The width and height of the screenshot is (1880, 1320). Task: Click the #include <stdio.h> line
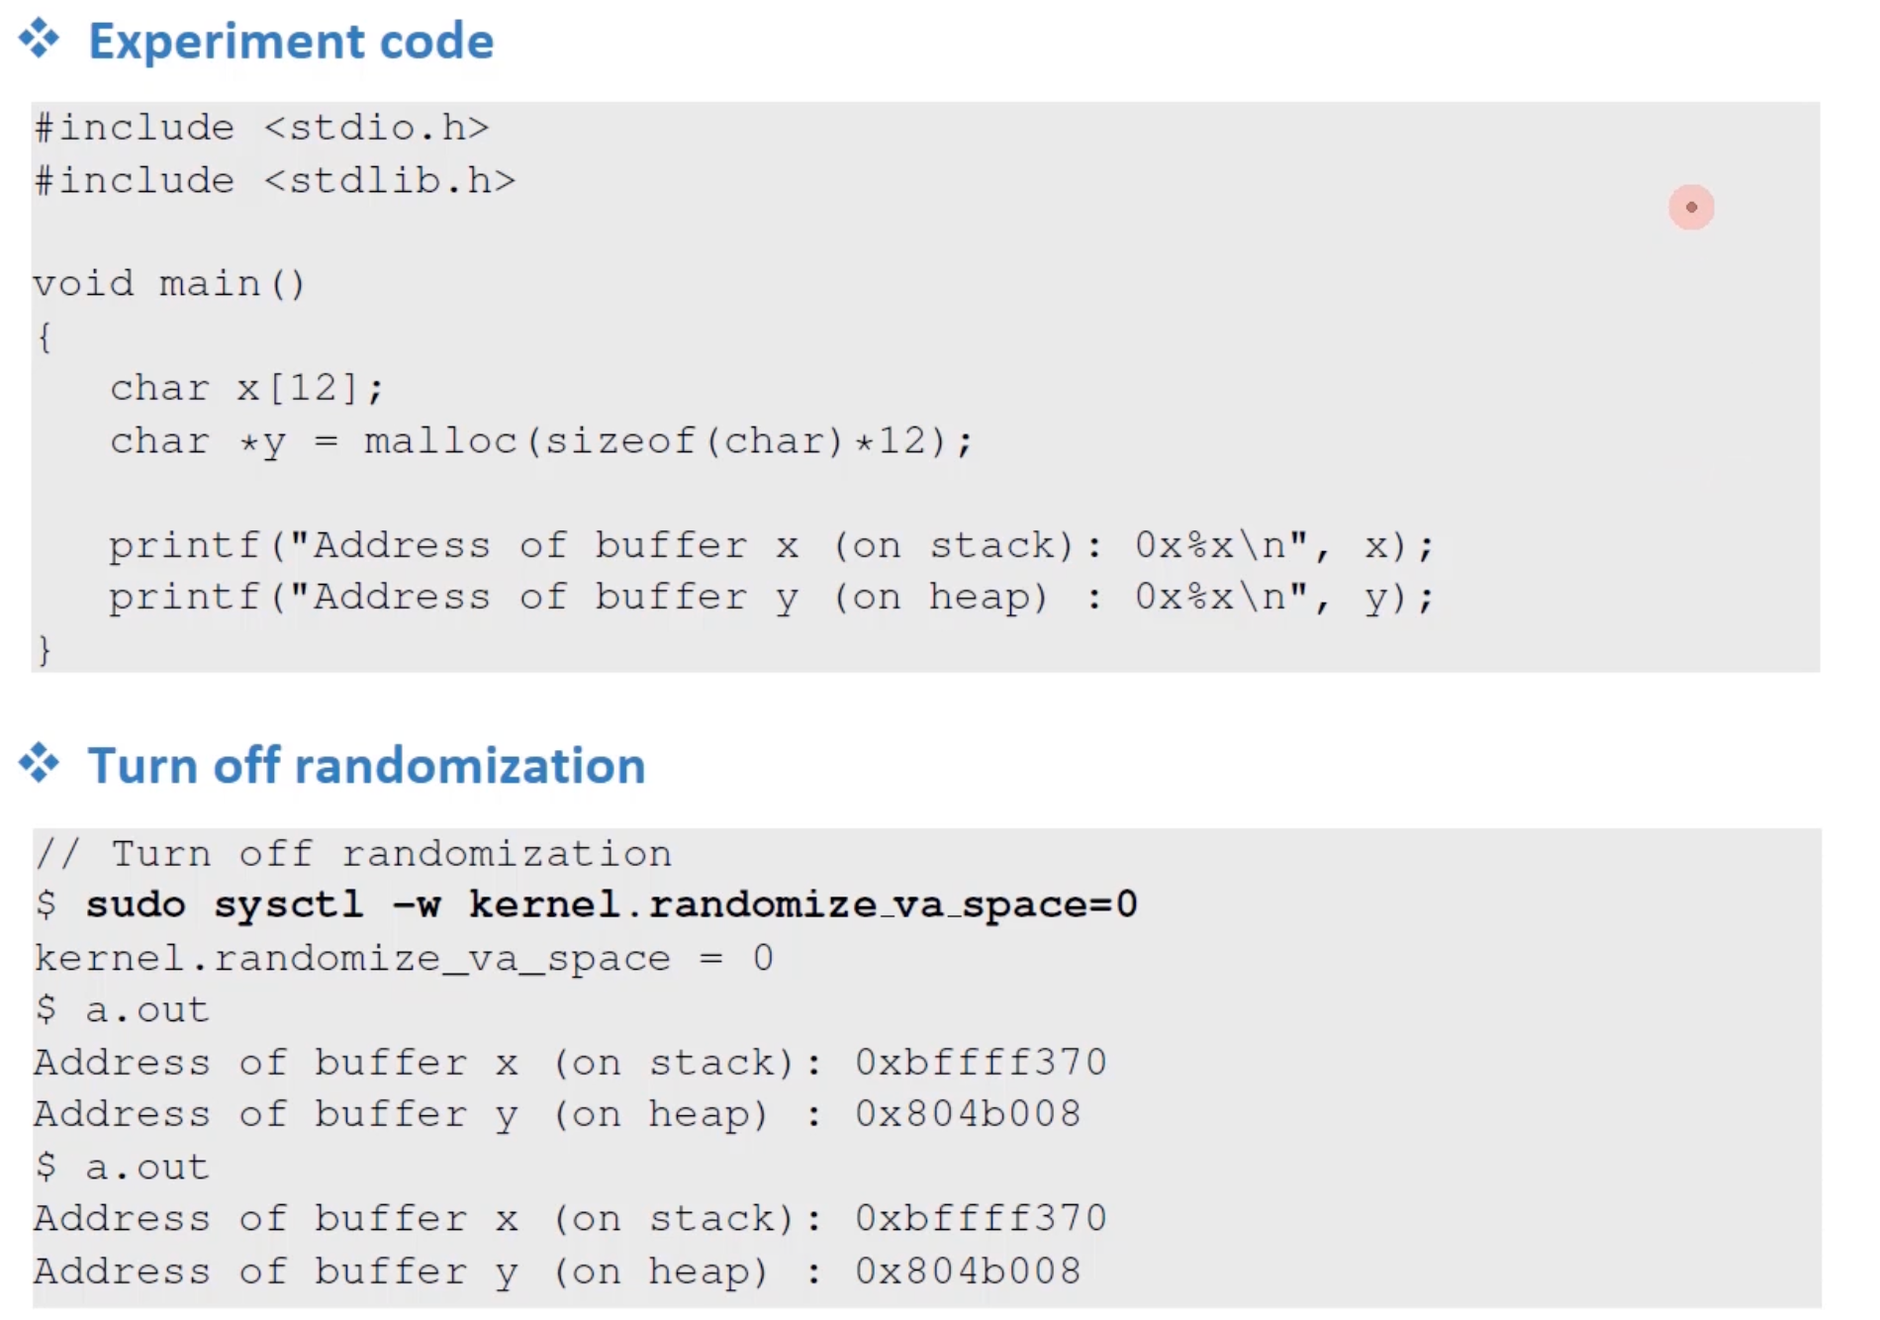pos(262,128)
